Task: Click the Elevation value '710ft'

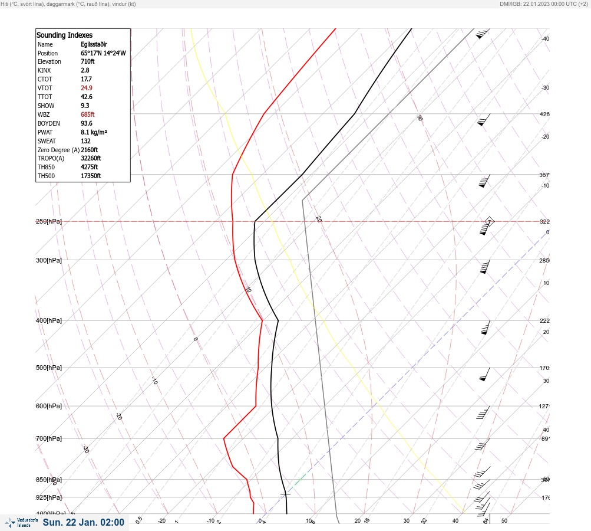Action: pos(87,61)
